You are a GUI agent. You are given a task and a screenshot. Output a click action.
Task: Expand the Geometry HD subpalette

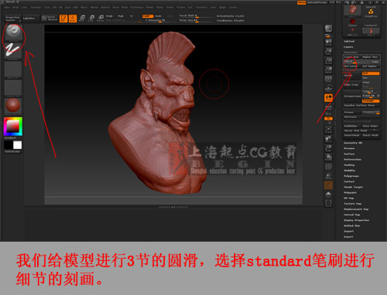[353, 143]
